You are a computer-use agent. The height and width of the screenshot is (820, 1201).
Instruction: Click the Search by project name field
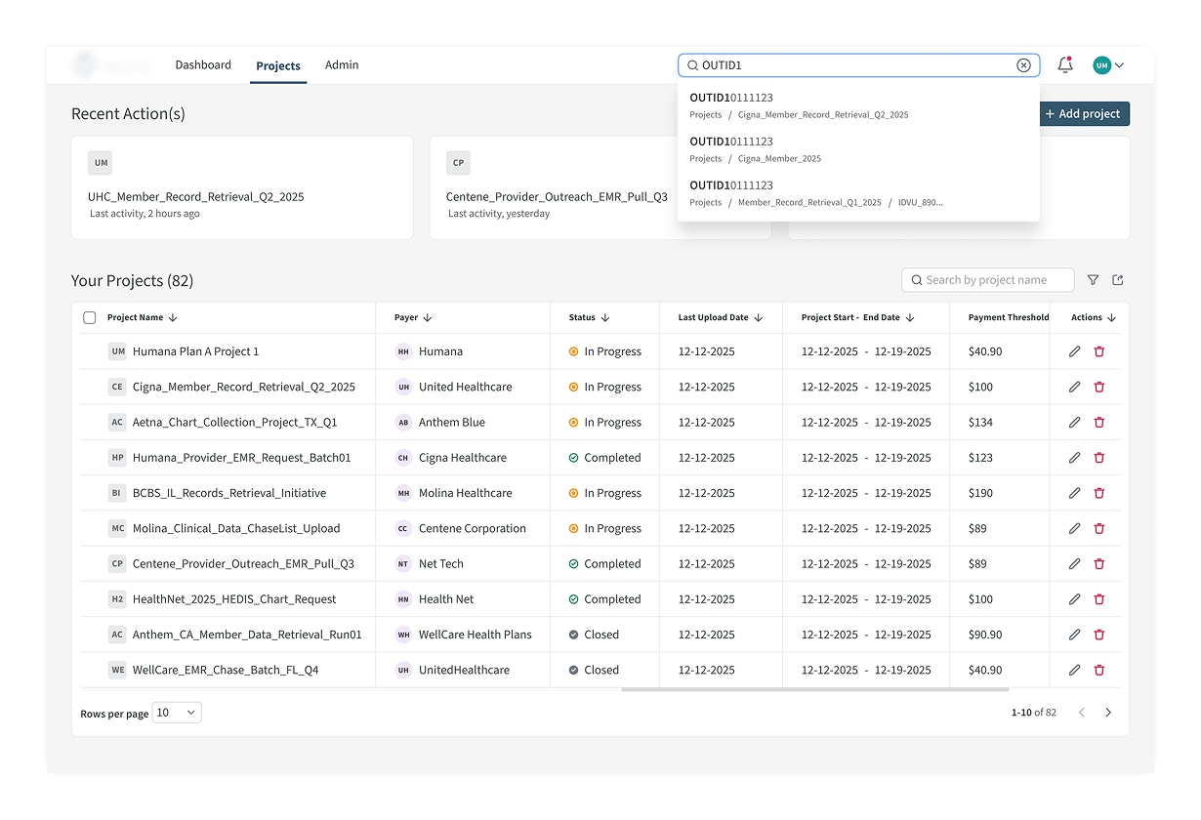tap(988, 280)
